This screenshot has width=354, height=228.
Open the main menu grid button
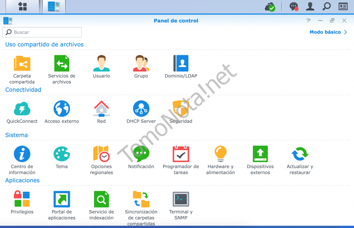click(22, 7)
